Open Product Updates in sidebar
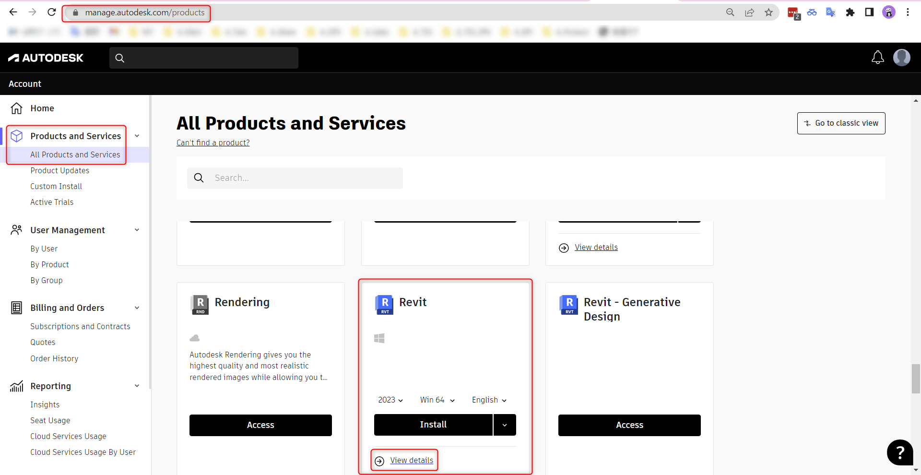Viewport: 921px width, 475px height. [x=60, y=170]
